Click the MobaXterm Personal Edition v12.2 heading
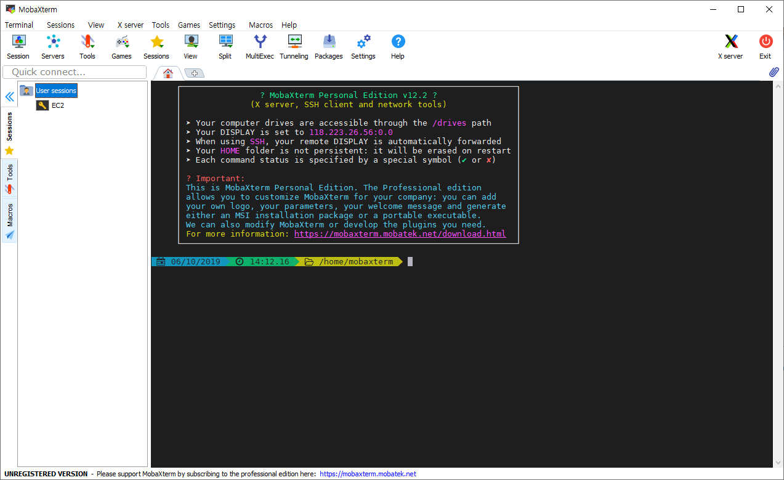 tap(349, 96)
